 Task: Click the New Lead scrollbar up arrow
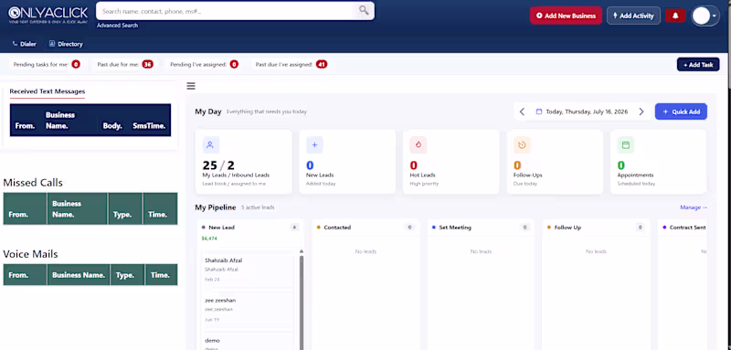pos(302,251)
